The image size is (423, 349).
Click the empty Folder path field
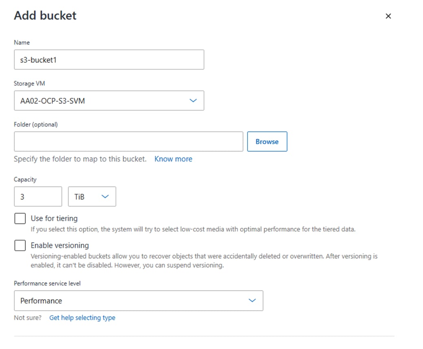click(x=128, y=142)
